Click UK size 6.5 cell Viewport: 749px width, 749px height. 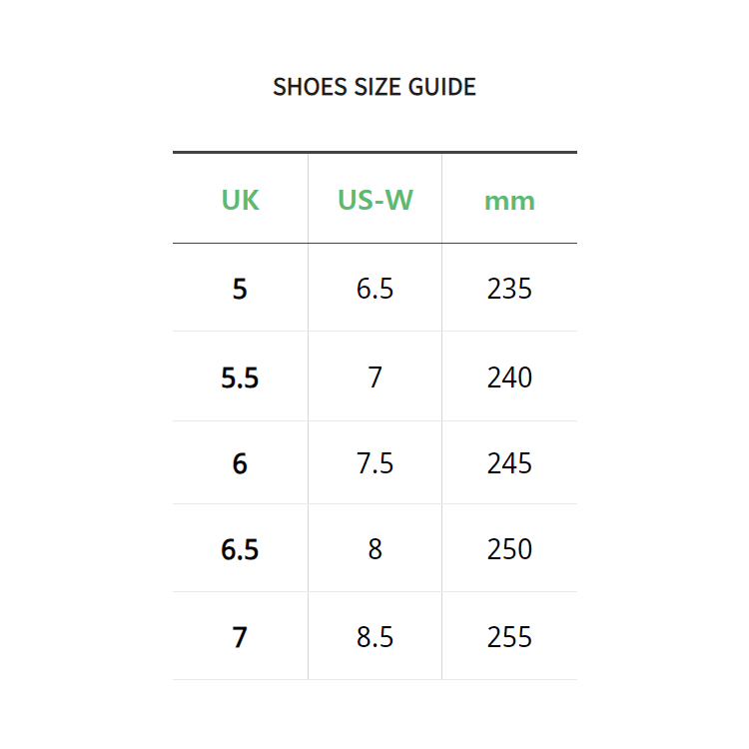point(240,550)
